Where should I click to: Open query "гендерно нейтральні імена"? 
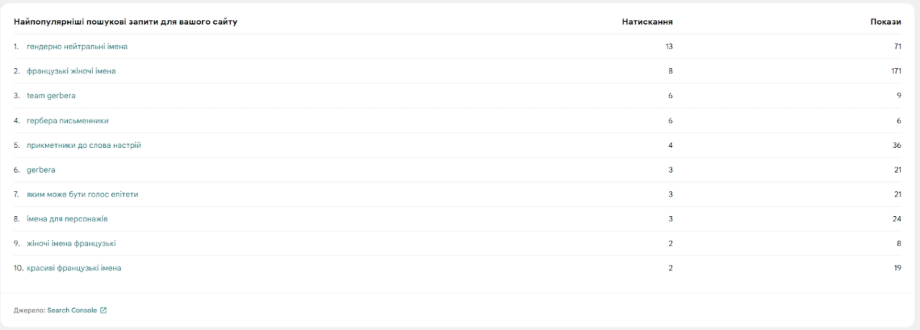(77, 47)
